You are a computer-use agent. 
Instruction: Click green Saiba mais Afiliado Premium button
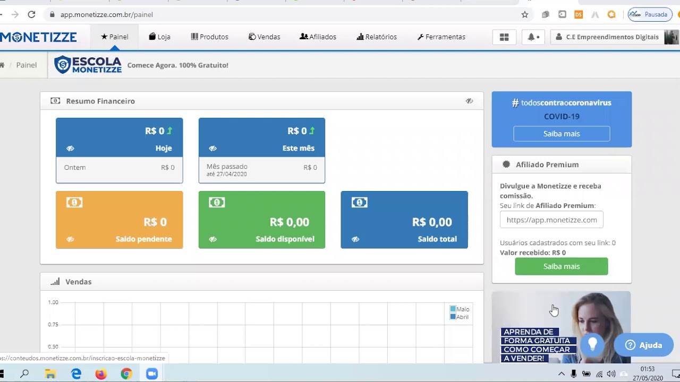click(562, 266)
